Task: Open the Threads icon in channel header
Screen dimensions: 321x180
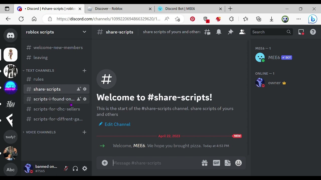Action: click(207, 32)
